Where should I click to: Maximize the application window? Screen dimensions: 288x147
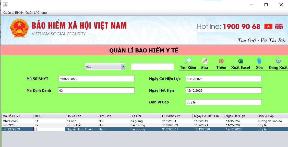point(266,5)
